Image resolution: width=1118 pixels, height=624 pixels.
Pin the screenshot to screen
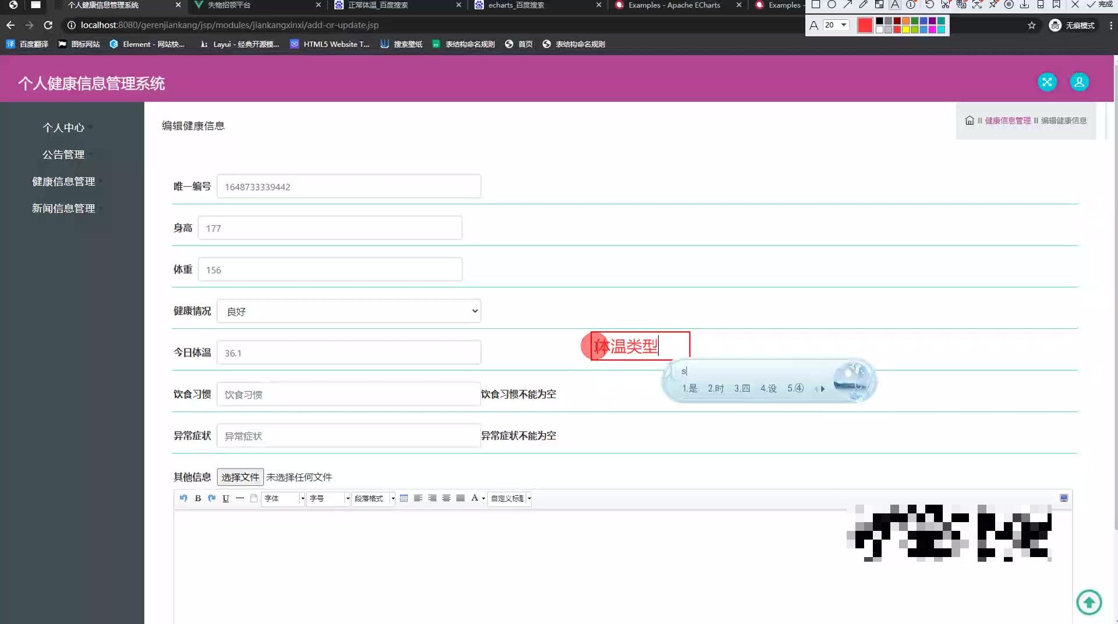(993, 4)
